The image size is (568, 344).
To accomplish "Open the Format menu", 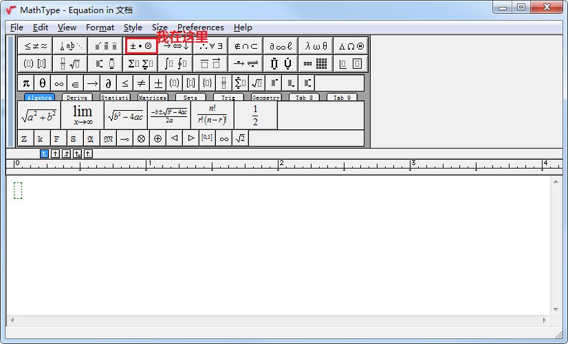I will pos(100,28).
